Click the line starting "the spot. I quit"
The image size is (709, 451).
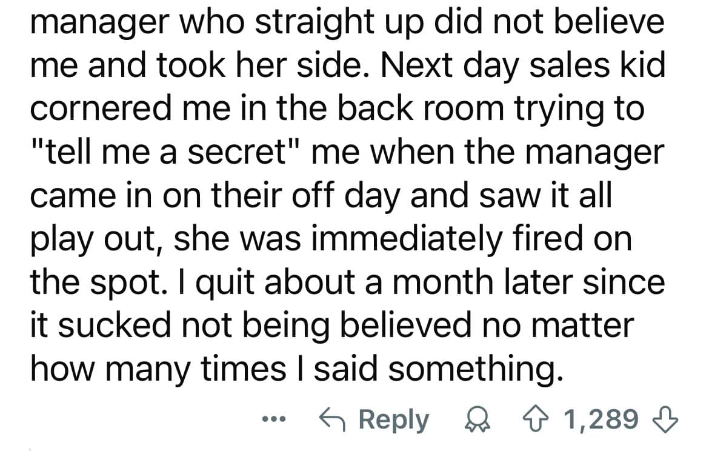[x=347, y=282]
